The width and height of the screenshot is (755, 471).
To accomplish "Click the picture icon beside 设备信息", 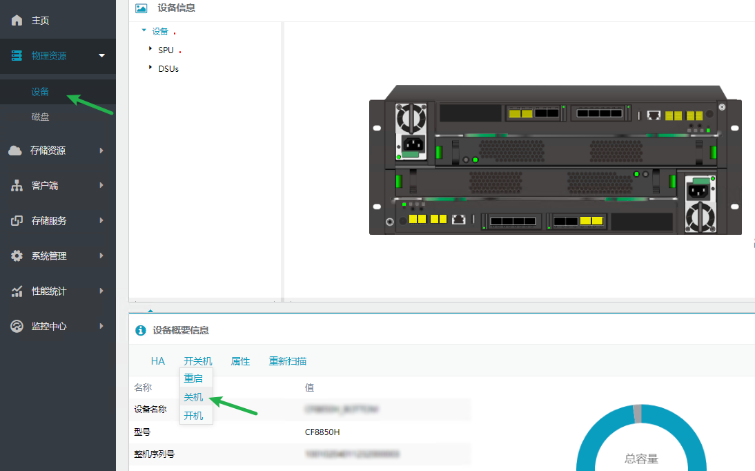I will [141, 8].
